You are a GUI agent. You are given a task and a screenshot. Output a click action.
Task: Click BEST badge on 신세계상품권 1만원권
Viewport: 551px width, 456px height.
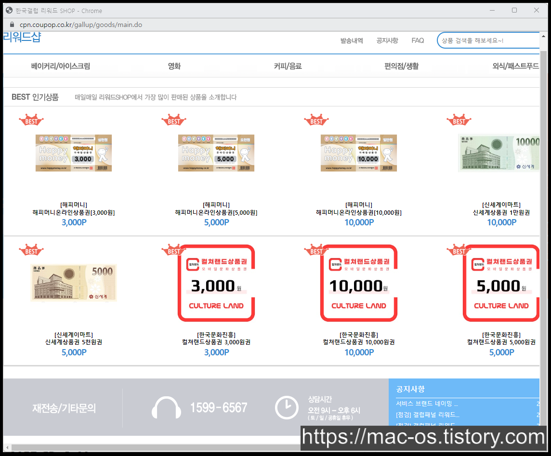coord(459,120)
